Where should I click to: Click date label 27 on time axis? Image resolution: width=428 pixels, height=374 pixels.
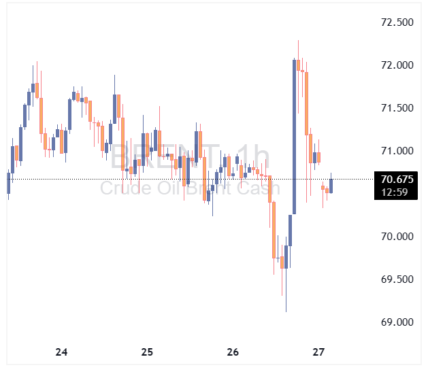318,352
